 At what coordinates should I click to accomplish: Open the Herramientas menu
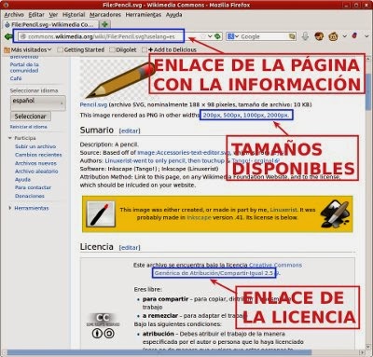(144, 15)
